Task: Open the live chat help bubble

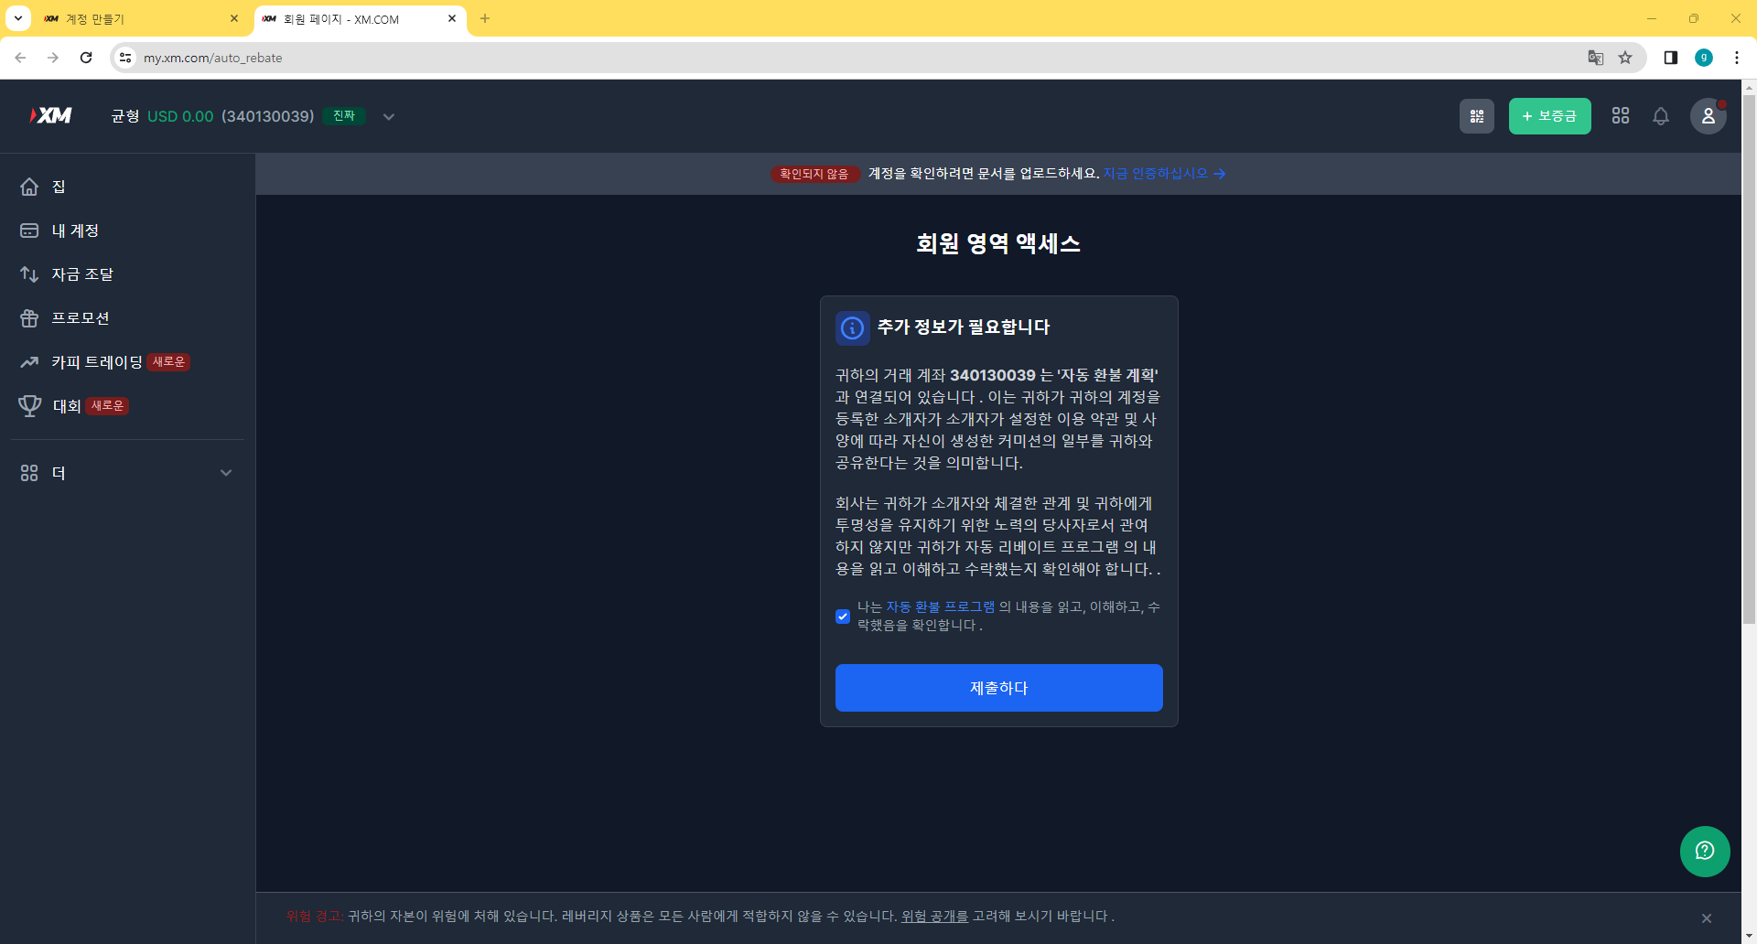Action: (1704, 852)
